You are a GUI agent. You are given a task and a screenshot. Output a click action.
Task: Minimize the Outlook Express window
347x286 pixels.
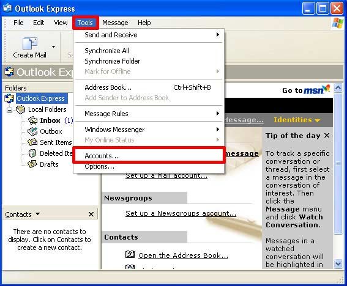pyautogui.click(x=308, y=9)
